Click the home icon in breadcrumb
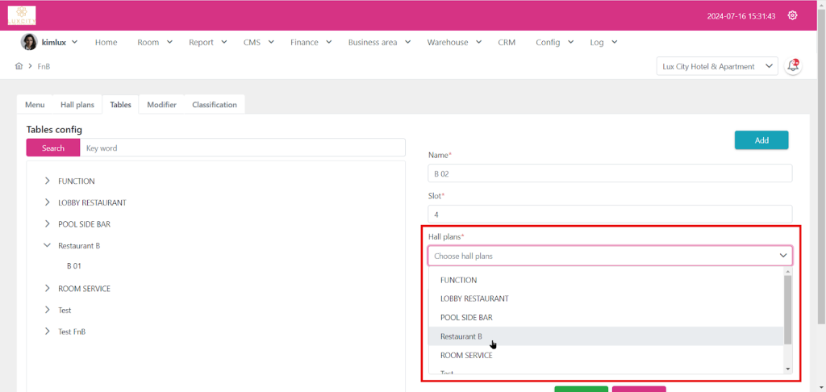Screen dimensions: 826x392 click(19, 66)
